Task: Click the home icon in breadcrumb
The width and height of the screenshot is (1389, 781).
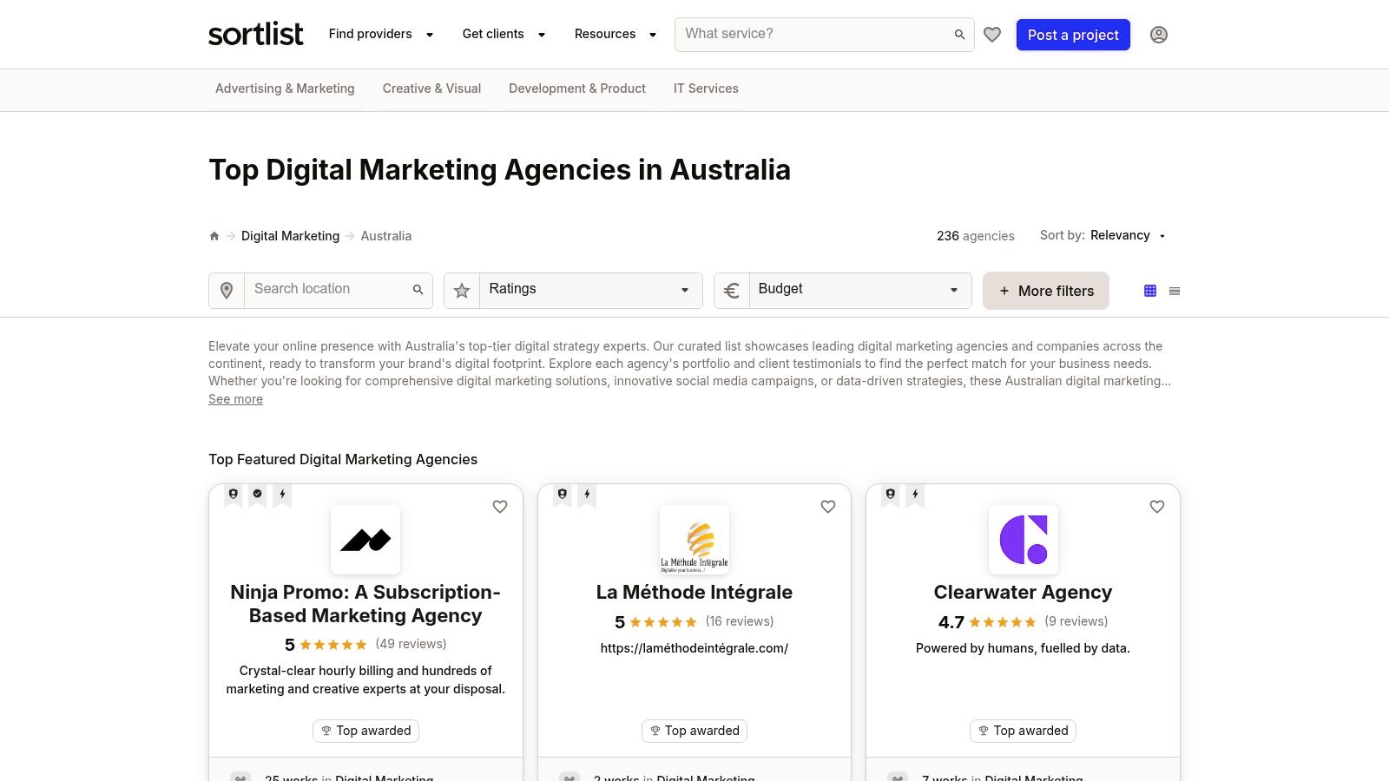Action: (x=214, y=236)
